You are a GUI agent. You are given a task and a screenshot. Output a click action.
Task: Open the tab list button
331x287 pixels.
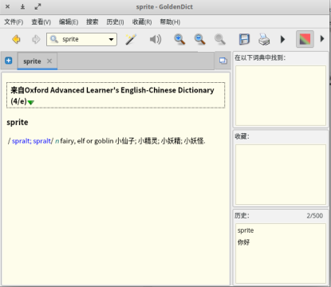pos(223,61)
